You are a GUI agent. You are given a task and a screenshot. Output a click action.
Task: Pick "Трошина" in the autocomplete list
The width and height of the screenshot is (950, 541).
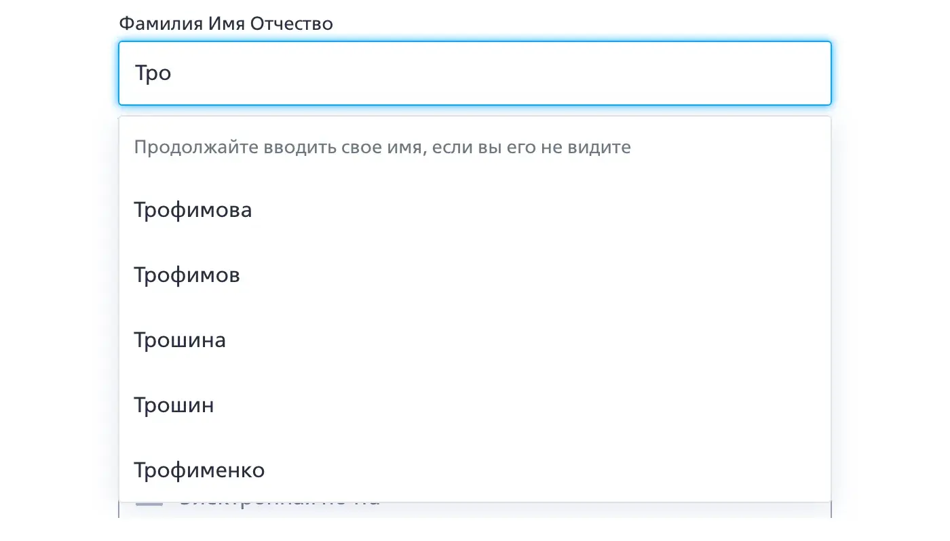click(x=180, y=340)
